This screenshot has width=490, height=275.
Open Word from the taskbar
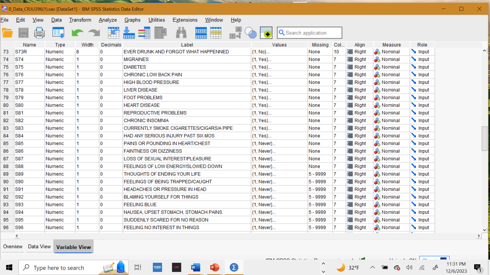(x=195, y=267)
